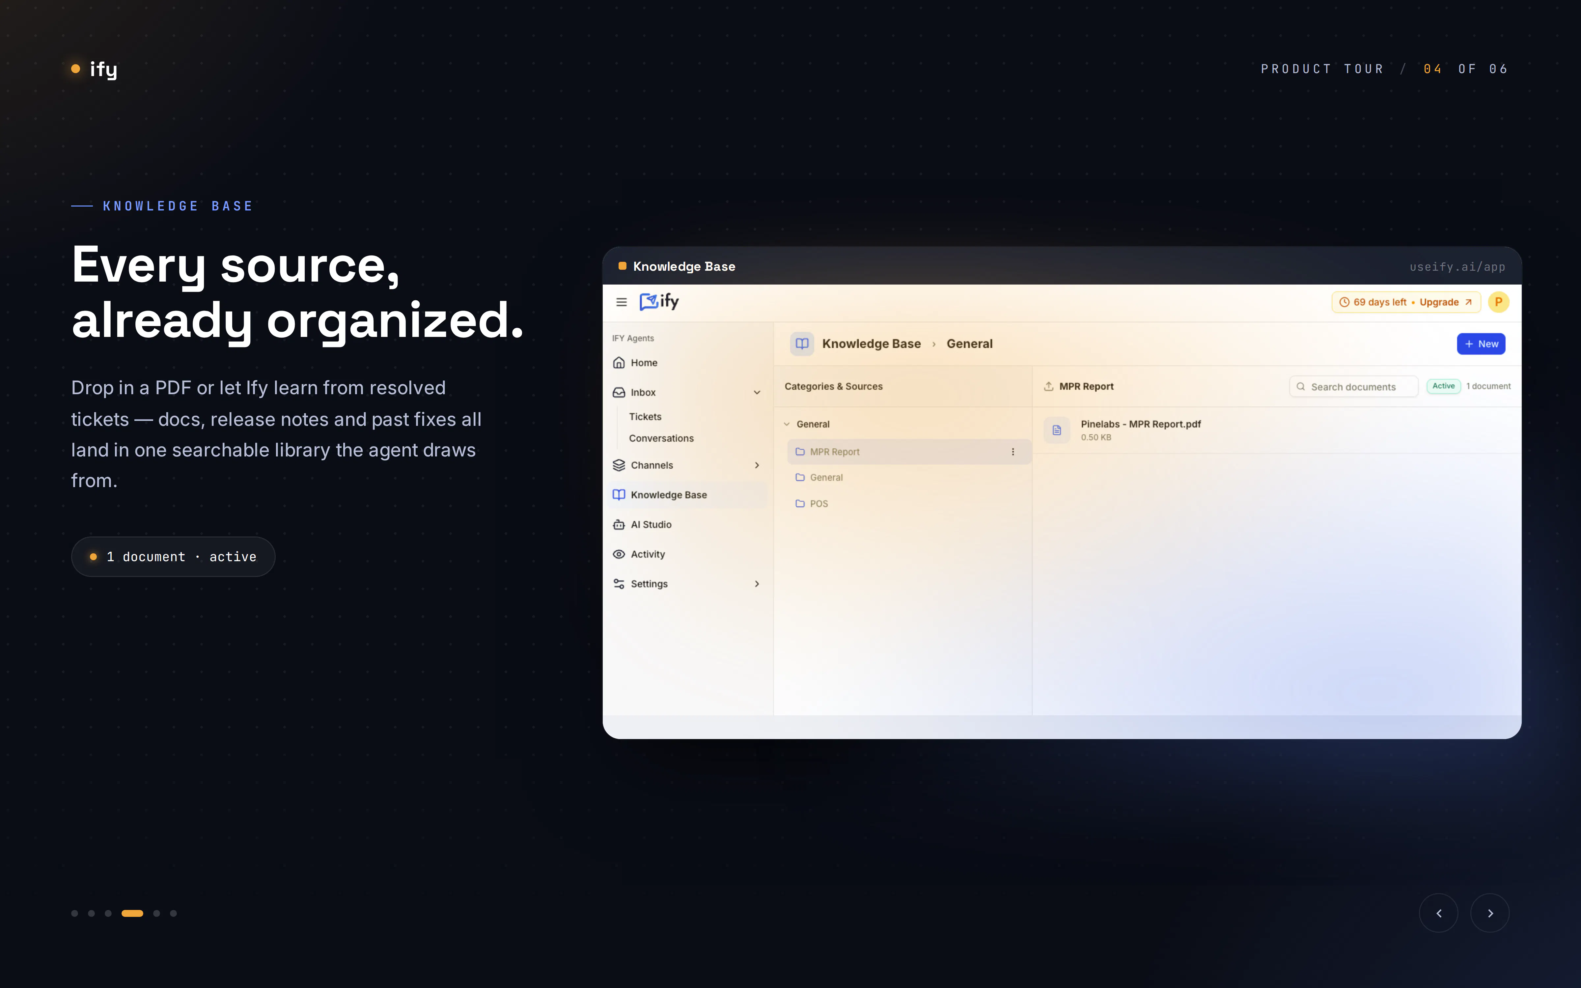Click the 0.50 KB file size text
The height and width of the screenshot is (988, 1581).
[1096, 437]
